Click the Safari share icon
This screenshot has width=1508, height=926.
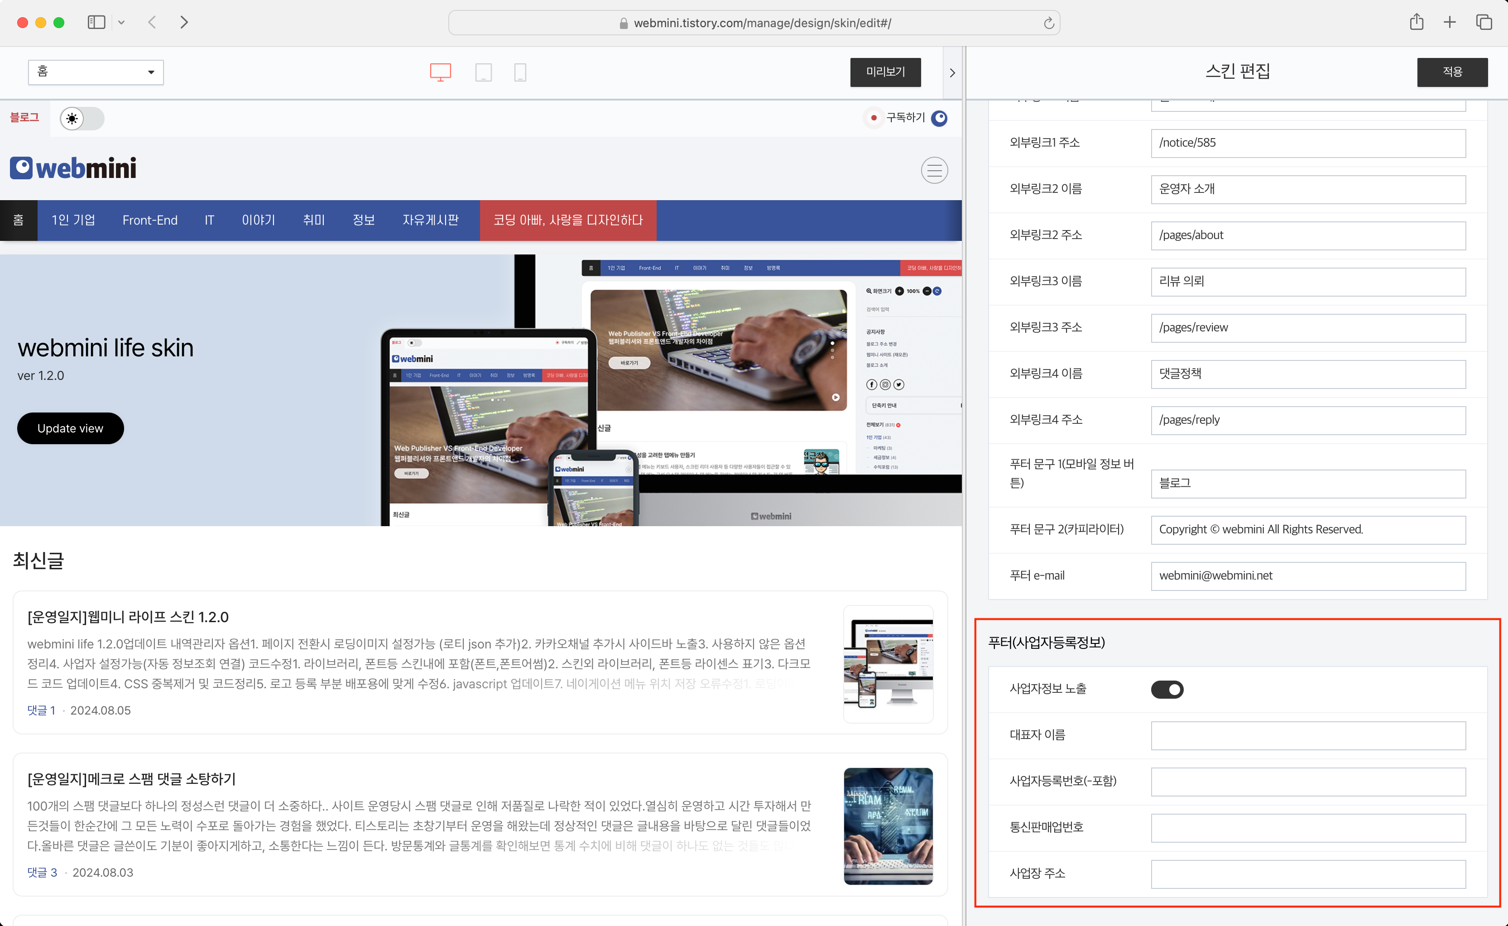pyautogui.click(x=1416, y=23)
